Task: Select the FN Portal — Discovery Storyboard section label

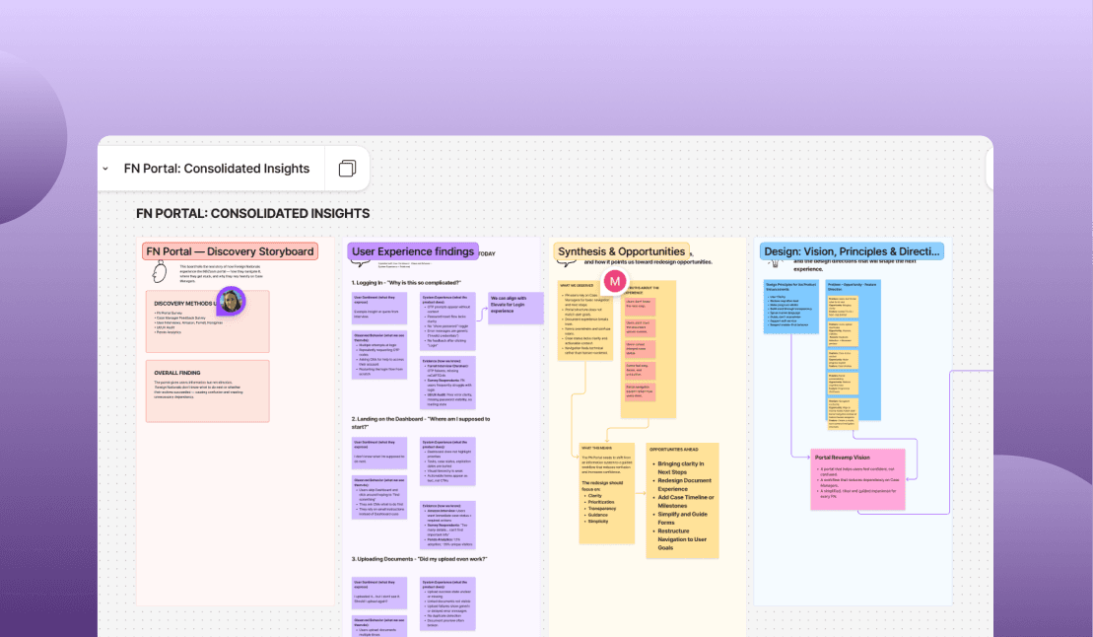Action: coord(230,251)
